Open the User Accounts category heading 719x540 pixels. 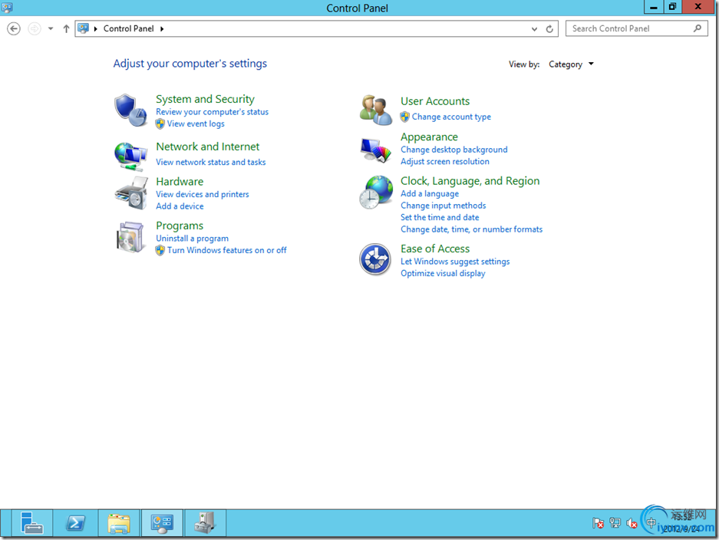pyautogui.click(x=435, y=101)
